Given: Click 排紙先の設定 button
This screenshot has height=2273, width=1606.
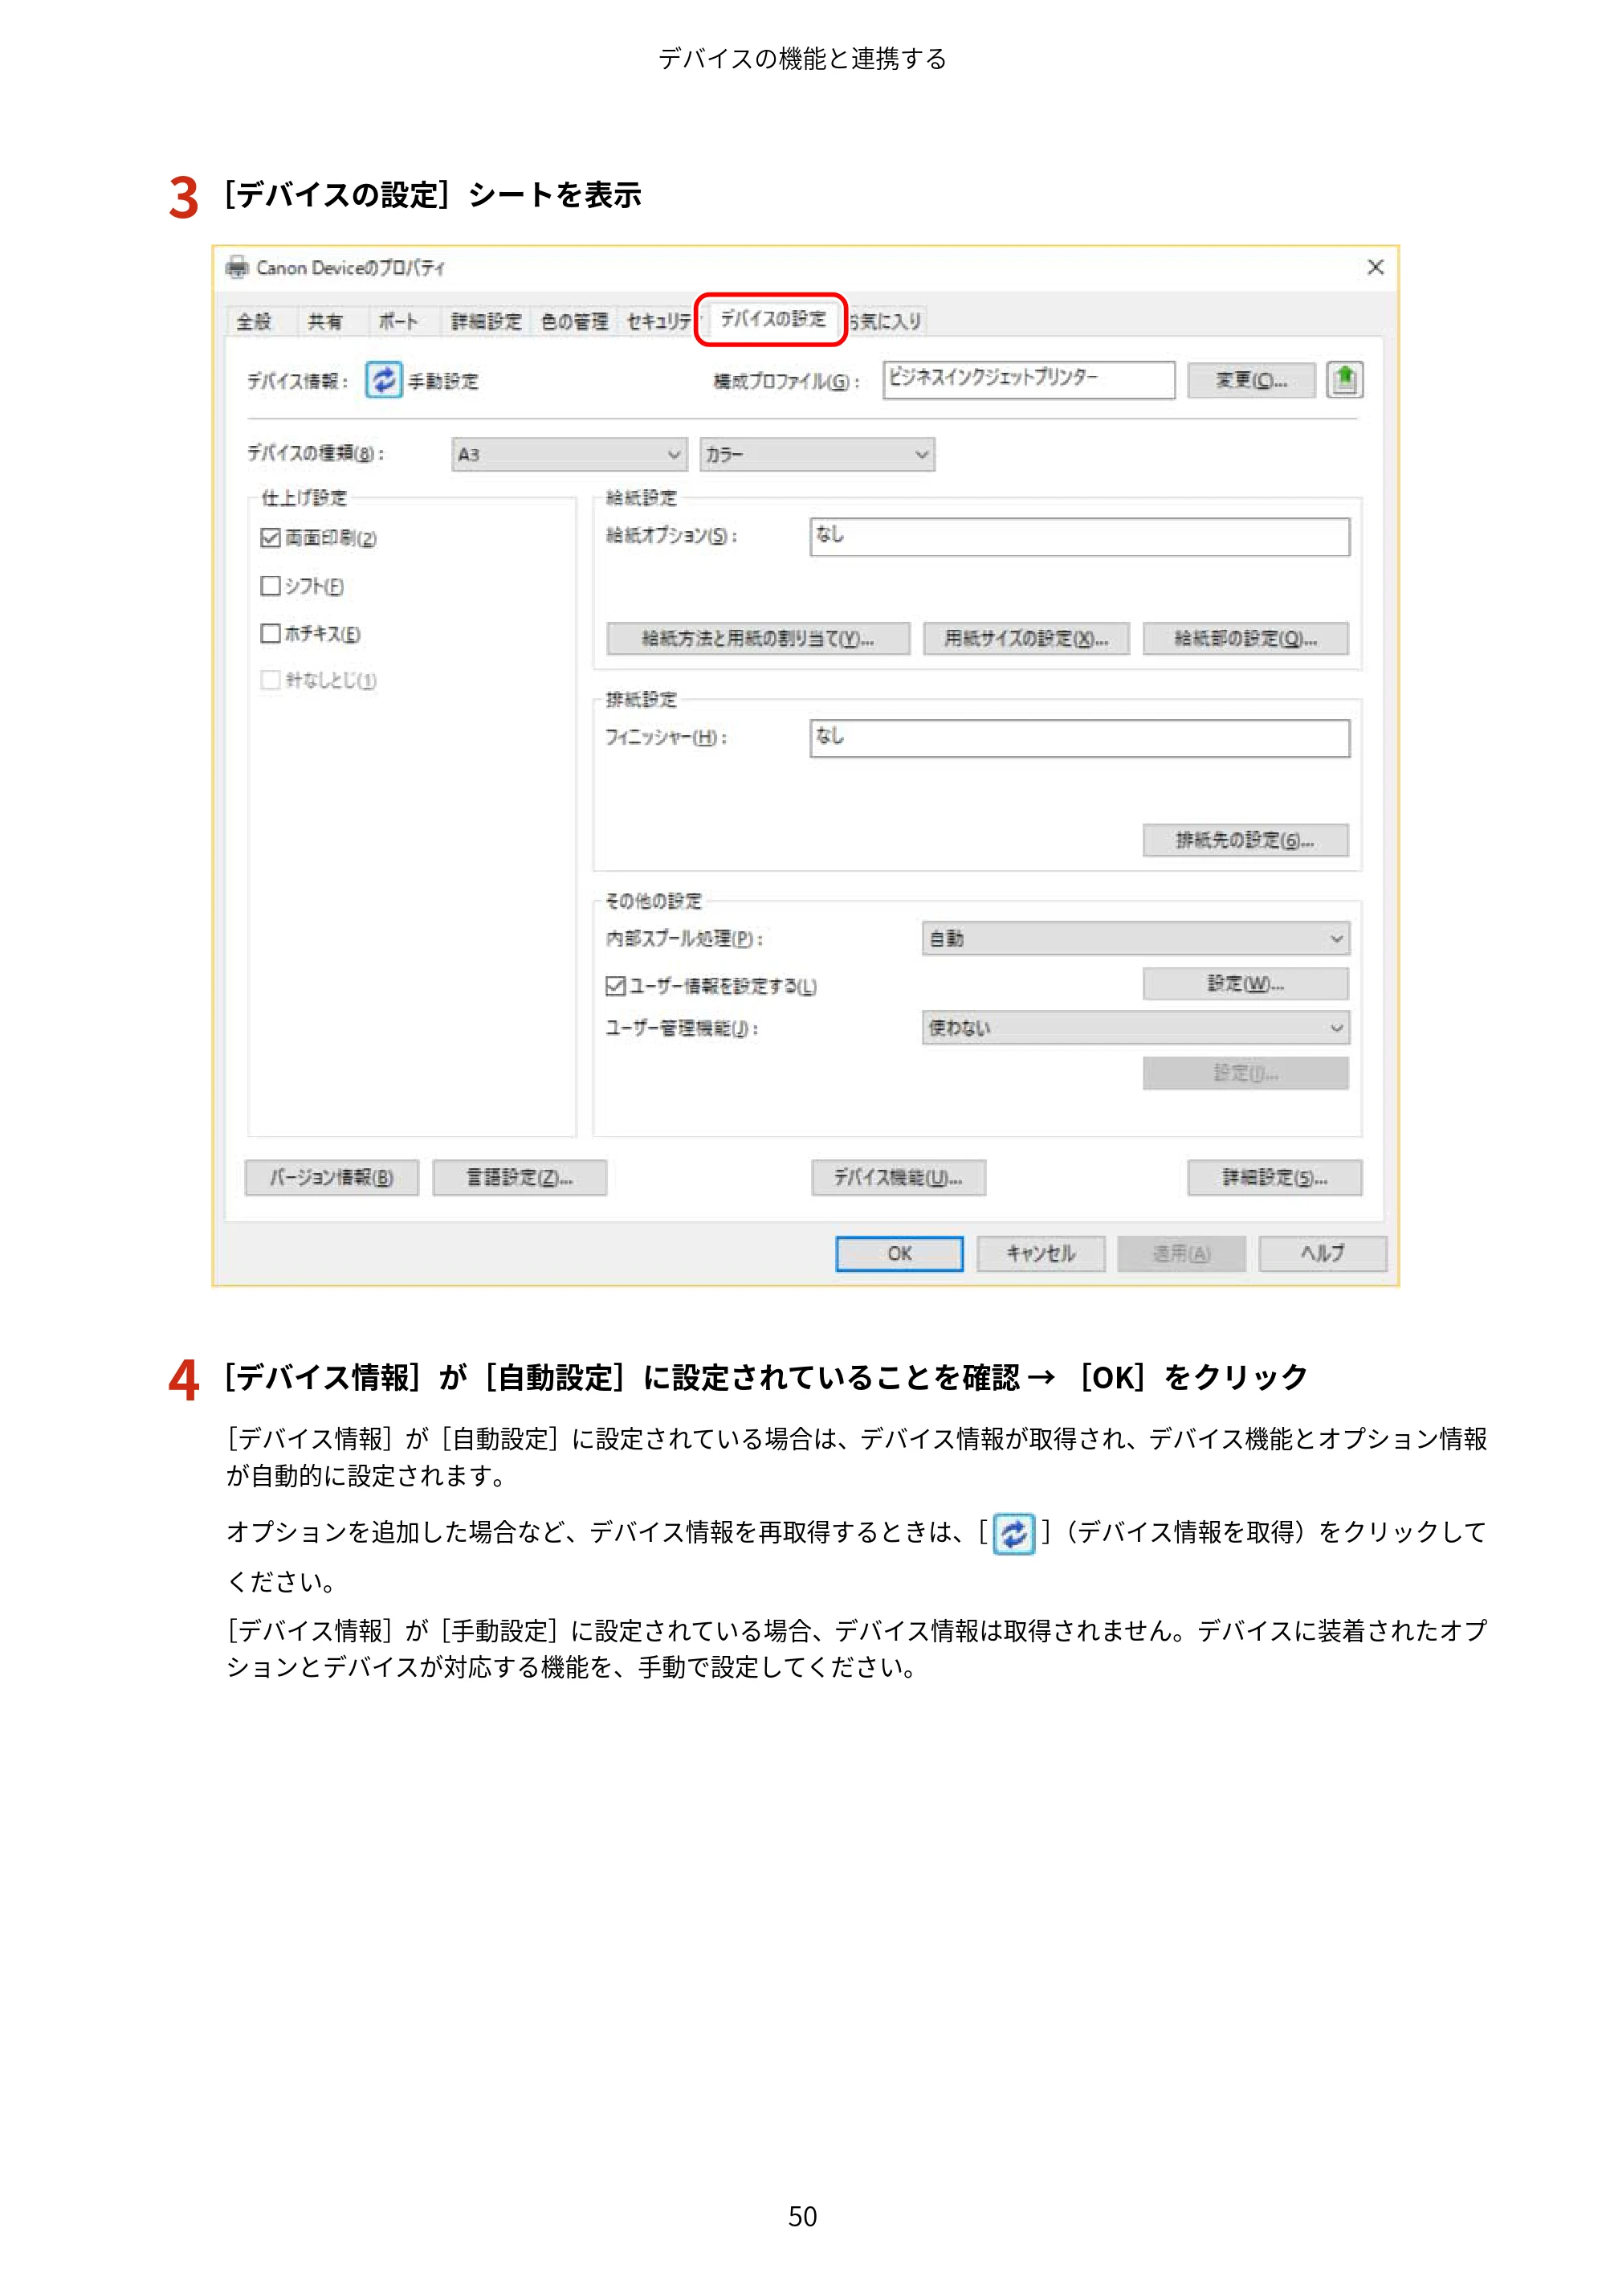Looking at the screenshot, I should 1245,840.
